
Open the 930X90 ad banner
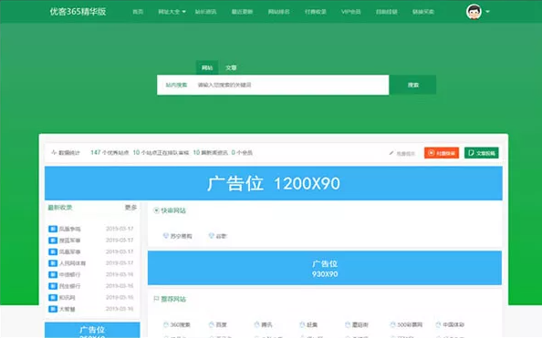[325, 268]
